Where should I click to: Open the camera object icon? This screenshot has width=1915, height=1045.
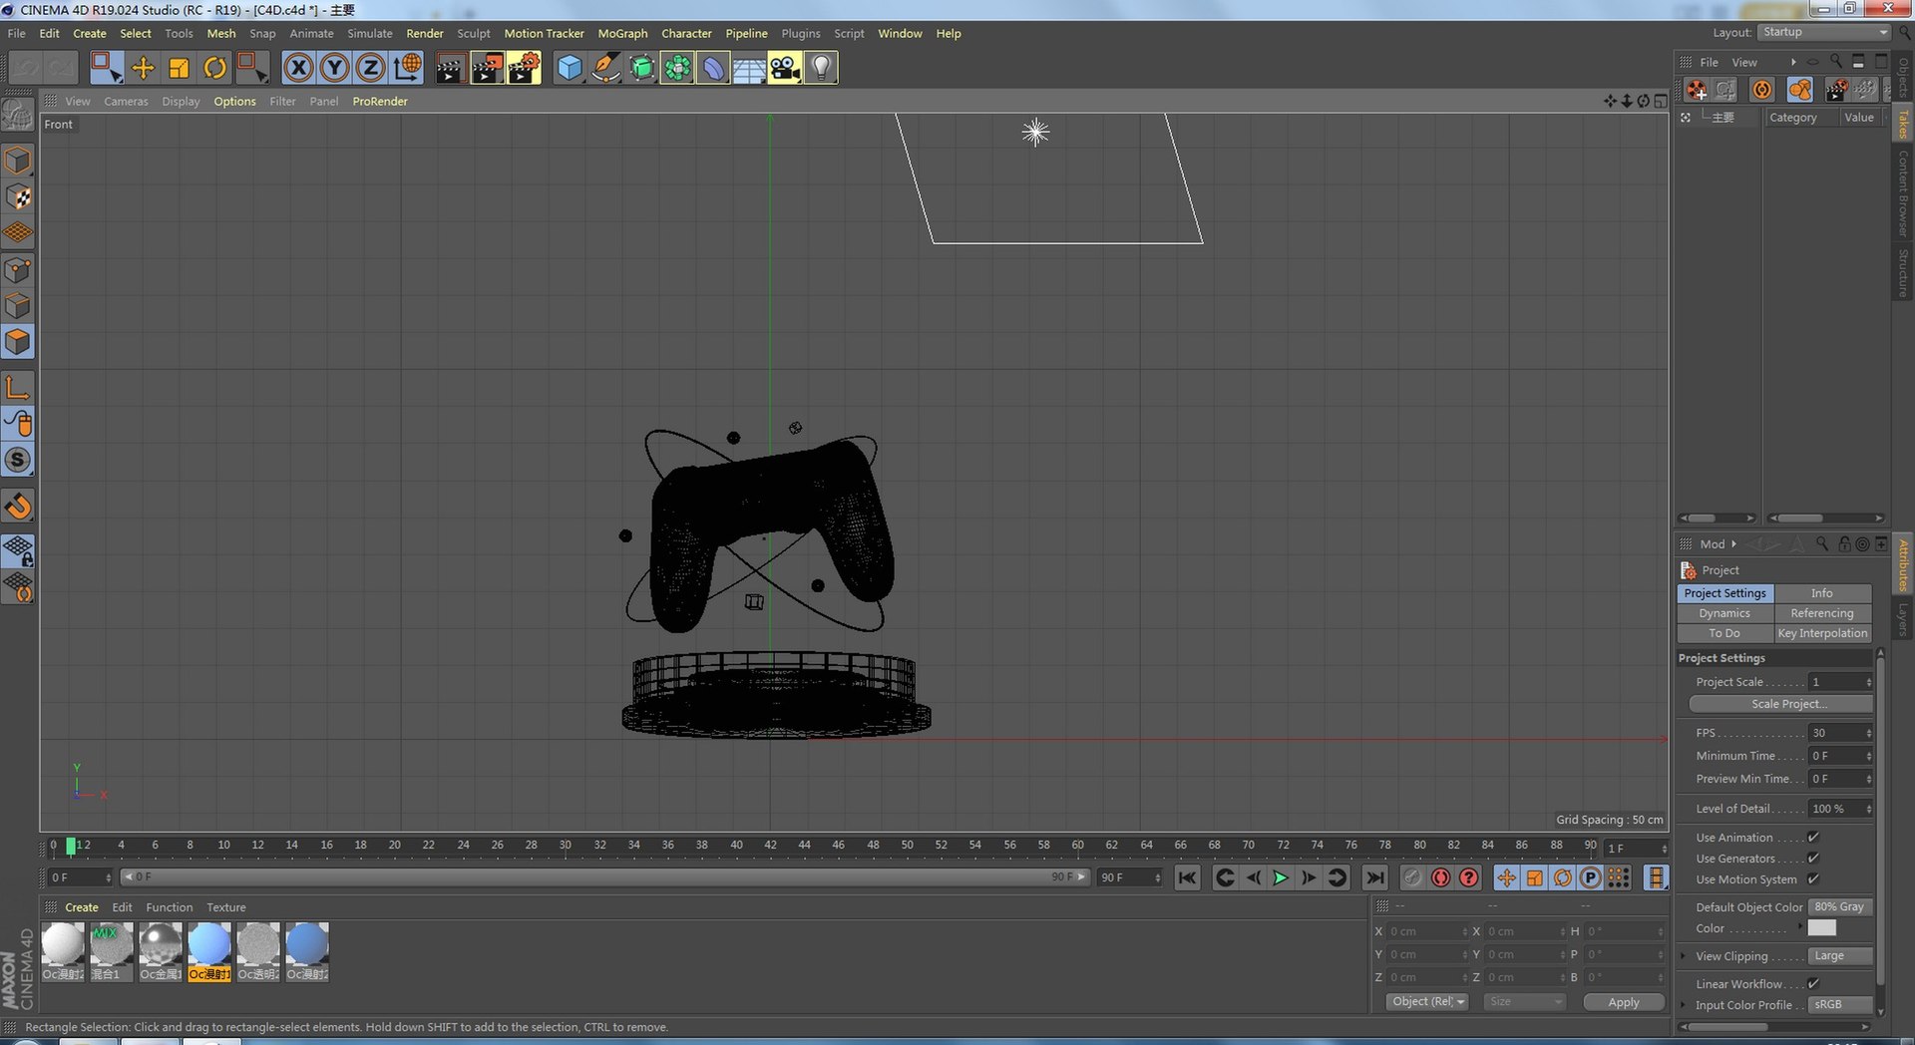click(x=785, y=68)
